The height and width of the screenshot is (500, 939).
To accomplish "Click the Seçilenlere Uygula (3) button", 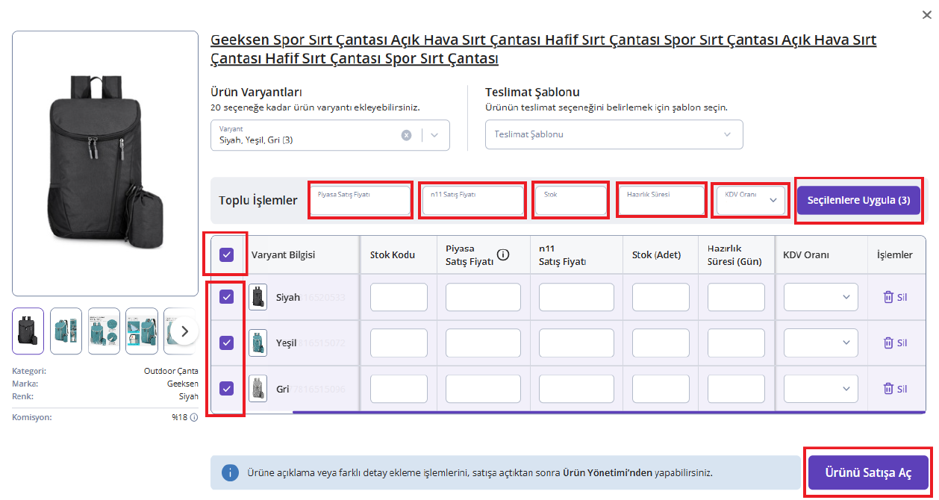I will tap(858, 200).
